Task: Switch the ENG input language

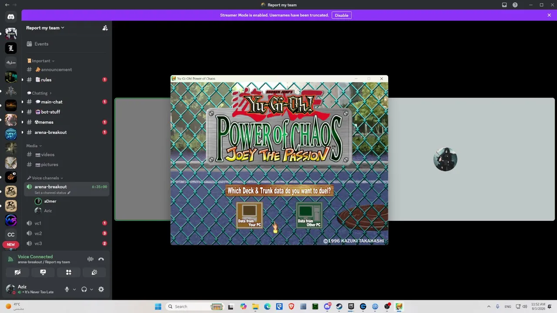Action: pyautogui.click(x=508, y=306)
